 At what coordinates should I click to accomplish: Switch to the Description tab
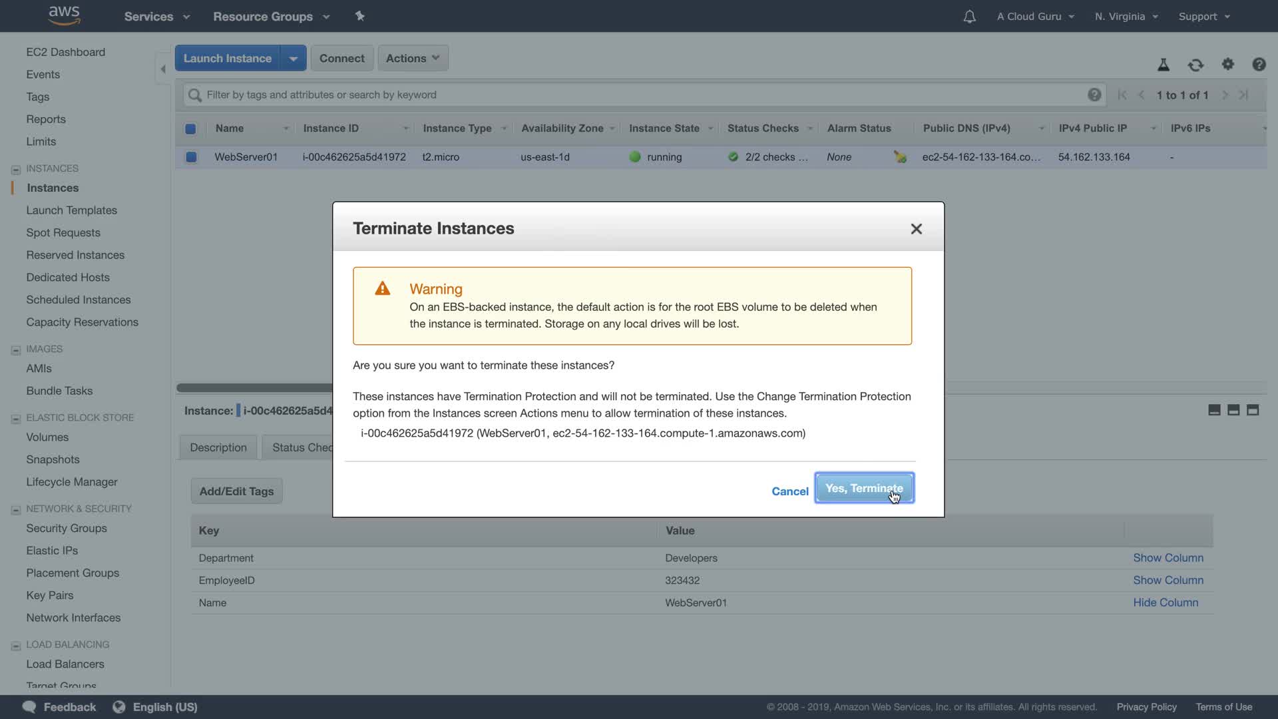point(218,447)
